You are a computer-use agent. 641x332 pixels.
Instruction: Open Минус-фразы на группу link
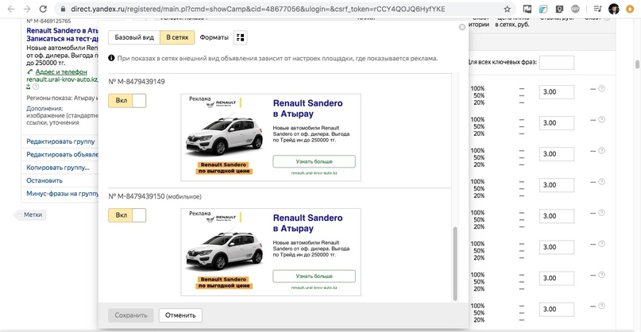coord(62,193)
